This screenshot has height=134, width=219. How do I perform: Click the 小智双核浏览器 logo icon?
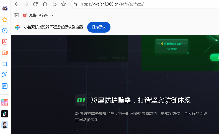point(17,27)
